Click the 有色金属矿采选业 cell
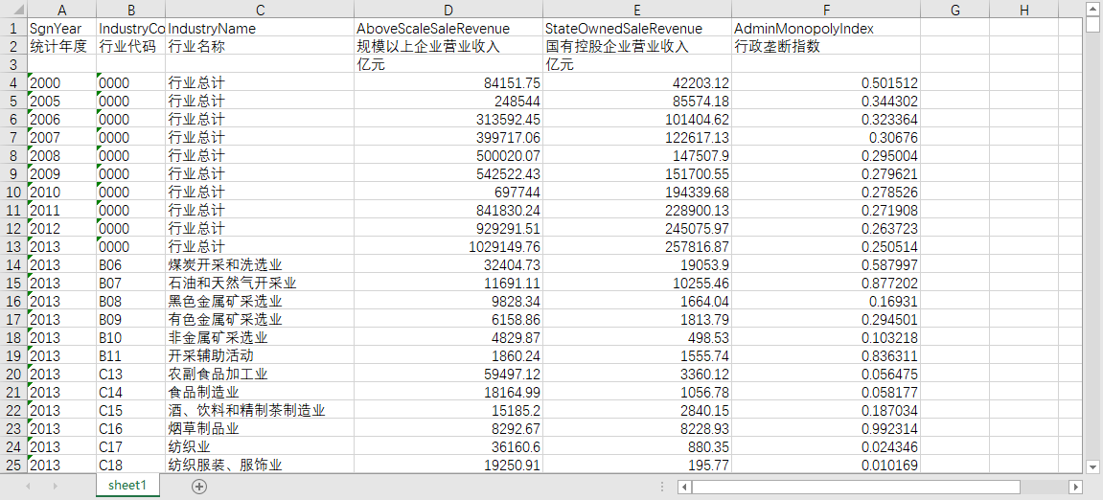 click(x=261, y=319)
